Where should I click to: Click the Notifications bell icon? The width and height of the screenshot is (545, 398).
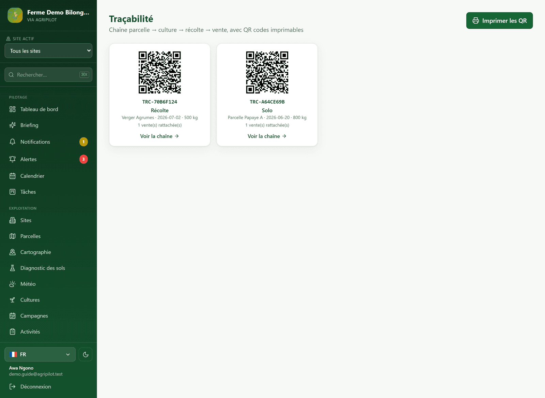coord(13,142)
